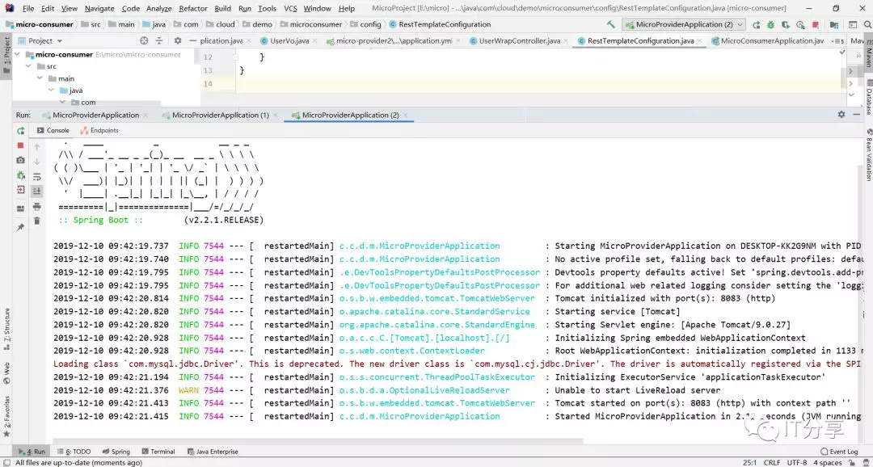873x467 pixels.
Task: Close the RestTemplateConfiguration.java tab
Action: [x=701, y=41]
